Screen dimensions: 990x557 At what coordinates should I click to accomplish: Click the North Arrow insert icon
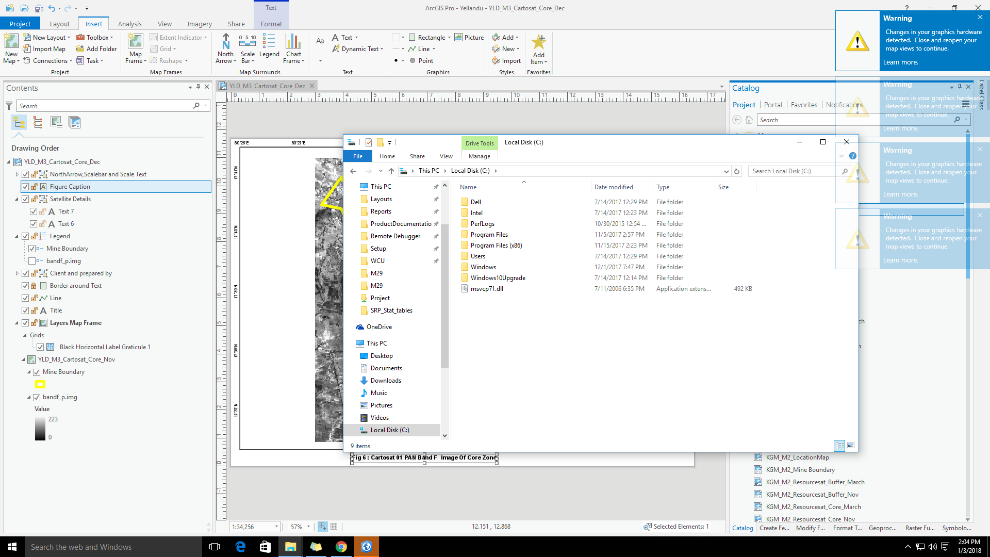coord(226,42)
